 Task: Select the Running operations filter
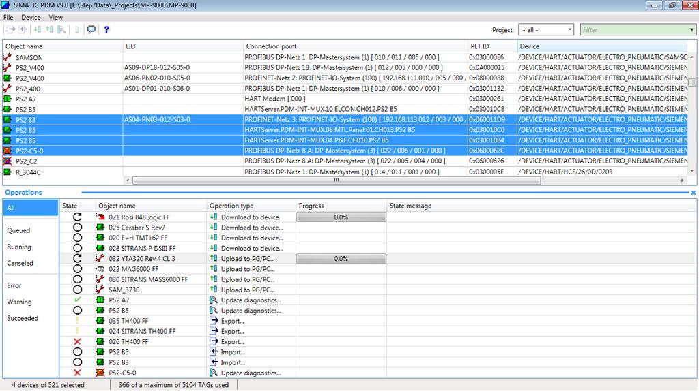[x=19, y=247]
